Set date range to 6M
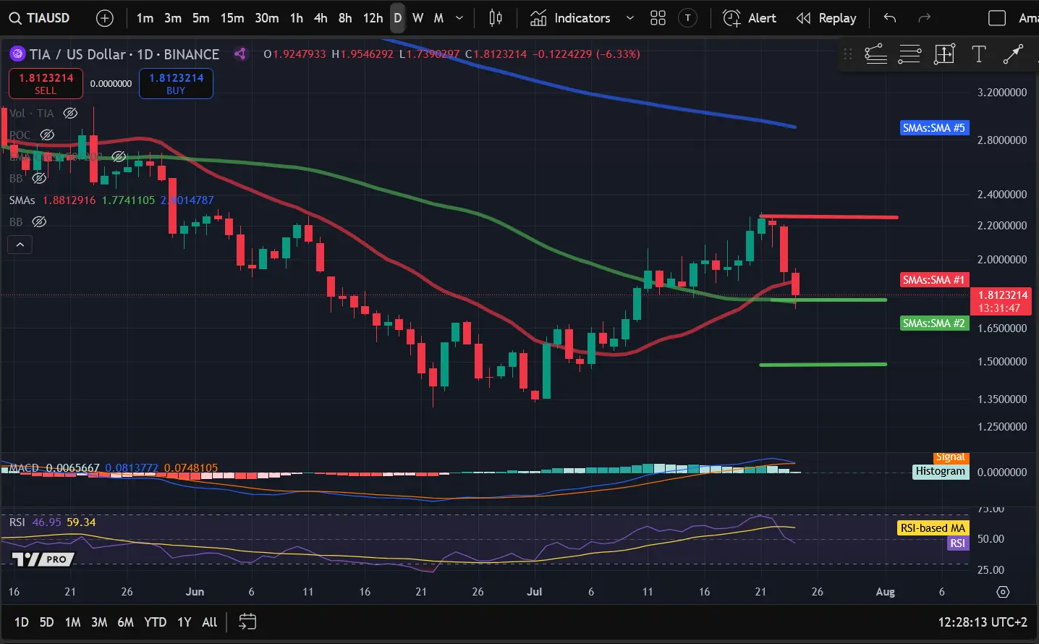 pyautogui.click(x=126, y=622)
